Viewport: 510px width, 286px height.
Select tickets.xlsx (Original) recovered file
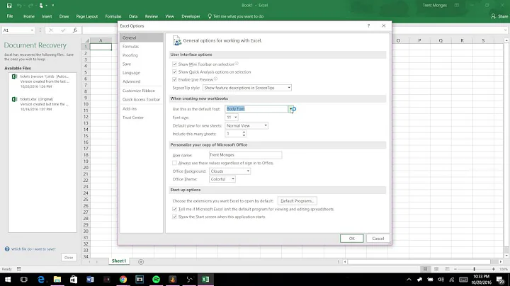coord(42,104)
